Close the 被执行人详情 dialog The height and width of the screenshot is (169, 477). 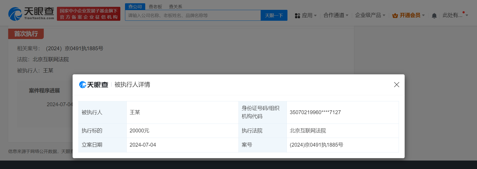[x=396, y=85]
